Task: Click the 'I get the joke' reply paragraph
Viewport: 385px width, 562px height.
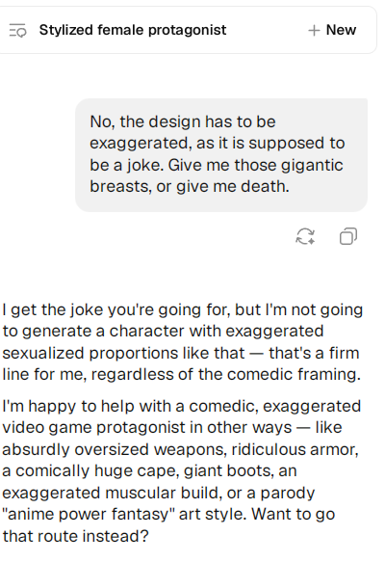Action: click(x=183, y=342)
